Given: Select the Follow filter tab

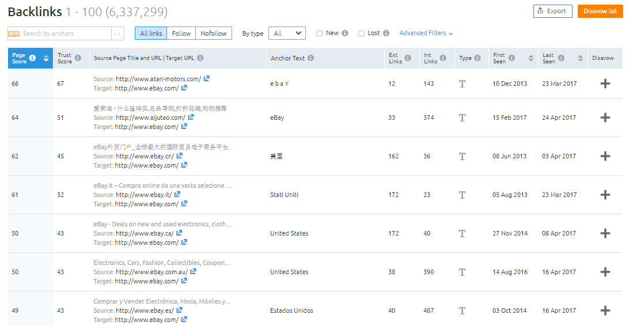Looking at the screenshot, I should pos(181,33).
